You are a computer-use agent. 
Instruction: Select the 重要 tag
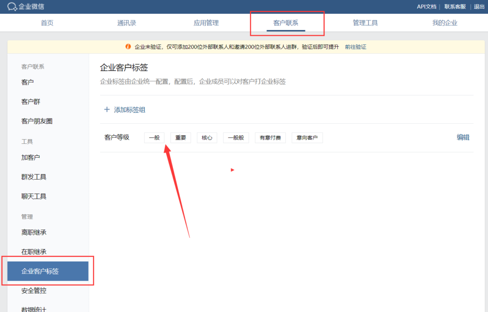point(181,138)
